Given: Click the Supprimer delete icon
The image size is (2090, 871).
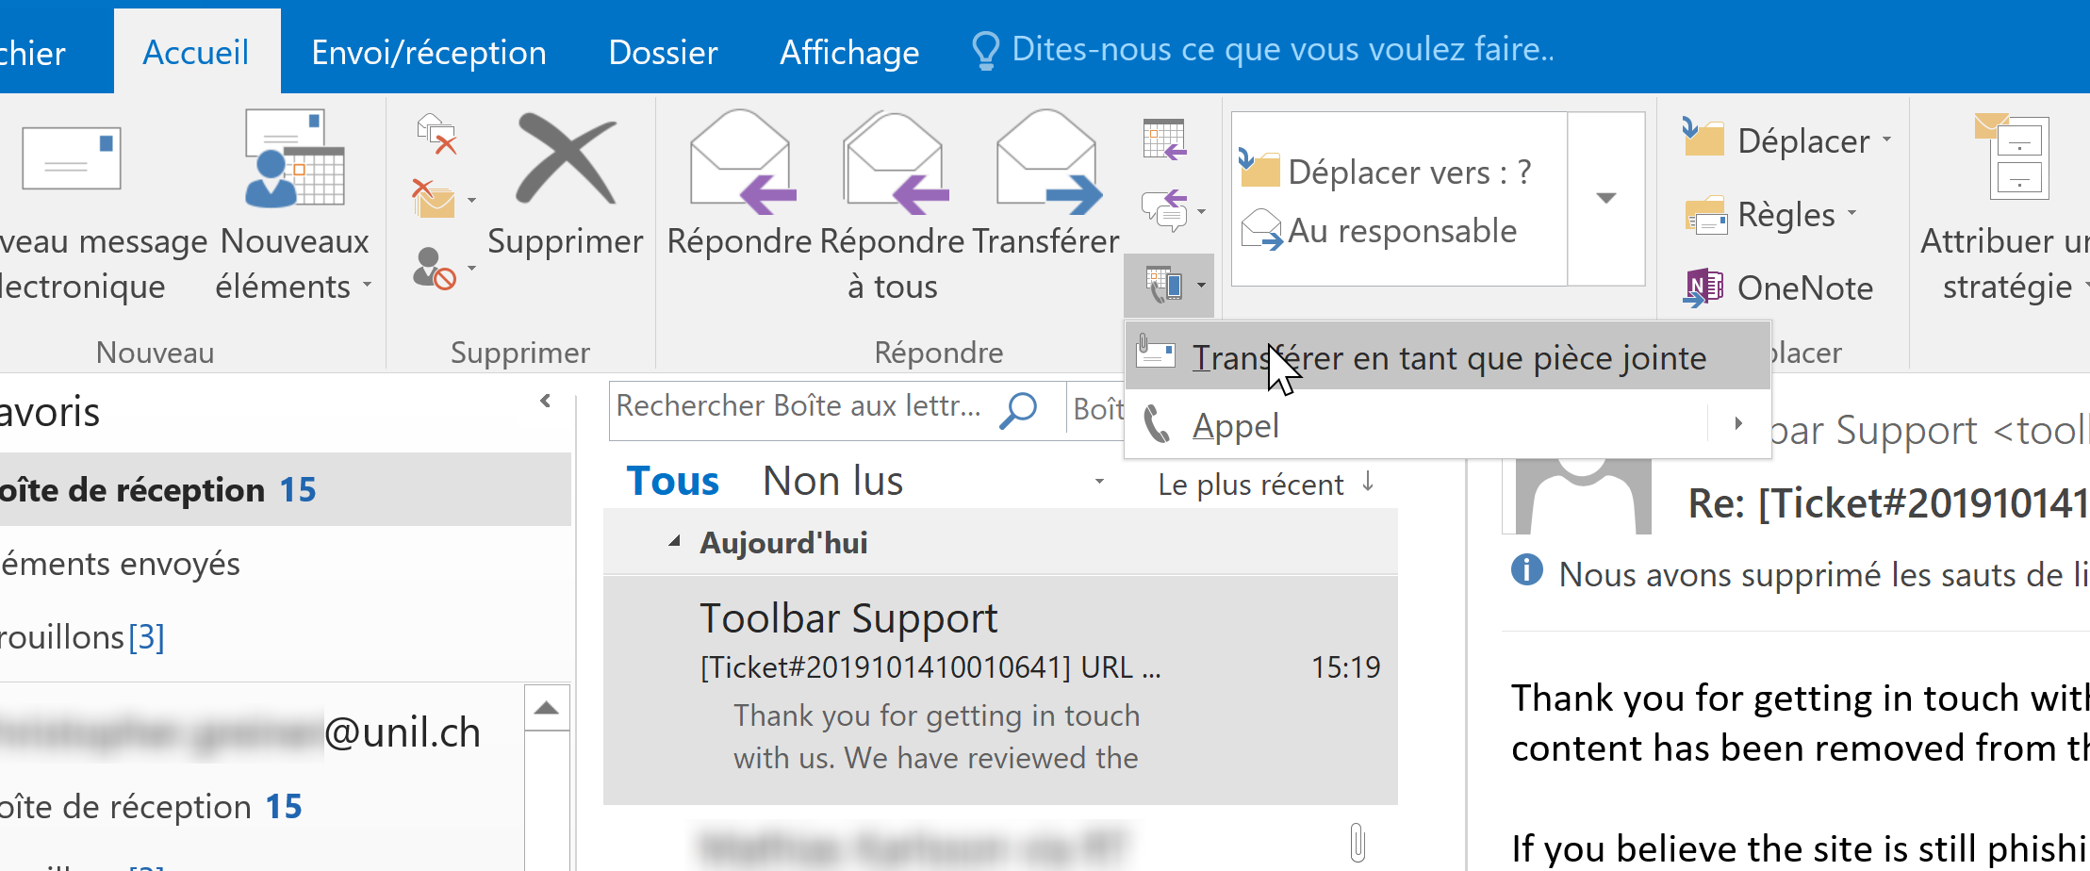Looking at the screenshot, I should 565,160.
